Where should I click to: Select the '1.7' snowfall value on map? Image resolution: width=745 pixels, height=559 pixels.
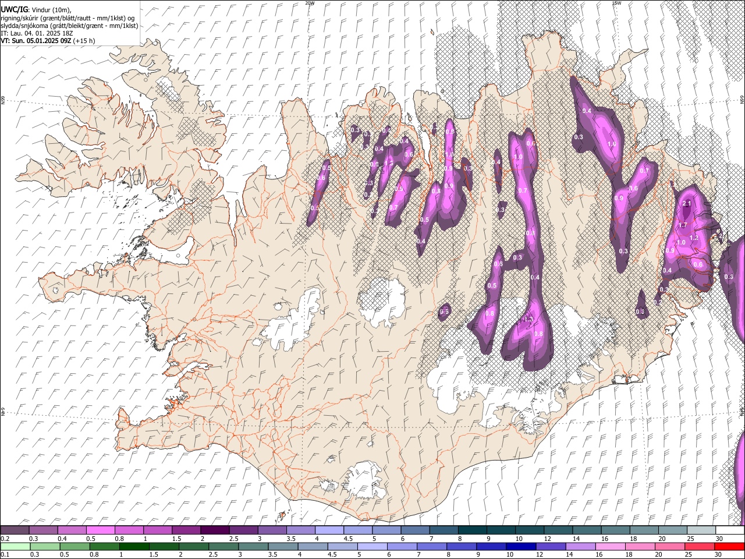click(683, 225)
